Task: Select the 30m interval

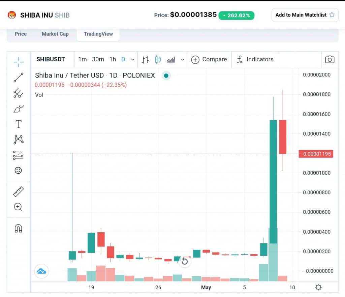Action: [x=98, y=59]
